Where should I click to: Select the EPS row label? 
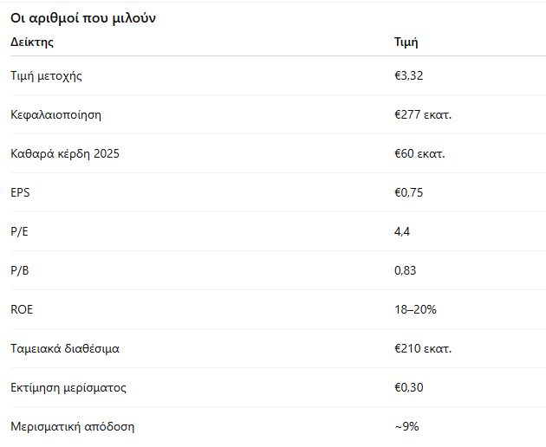(x=20, y=192)
